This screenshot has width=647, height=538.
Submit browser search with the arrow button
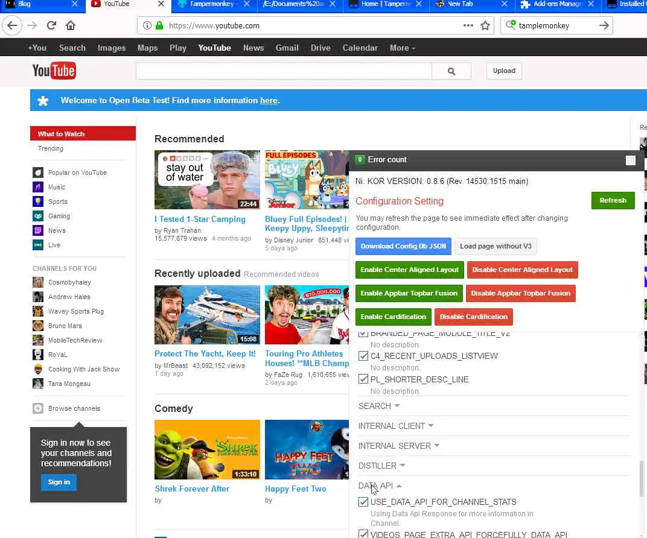click(x=604, y=25)
